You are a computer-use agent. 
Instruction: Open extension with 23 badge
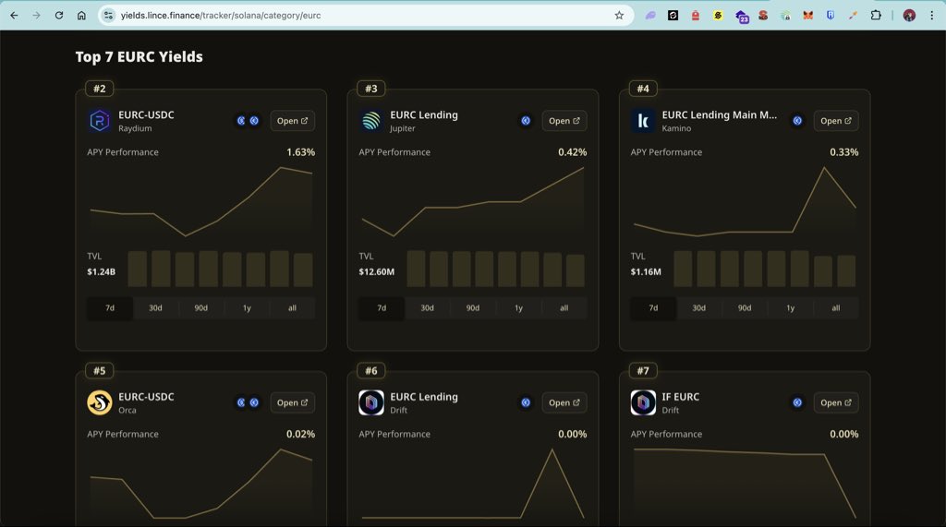tap(742, 17)
